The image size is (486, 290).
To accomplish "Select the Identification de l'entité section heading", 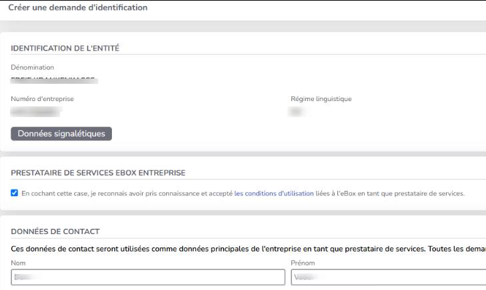I will click(x=65, y=48).
